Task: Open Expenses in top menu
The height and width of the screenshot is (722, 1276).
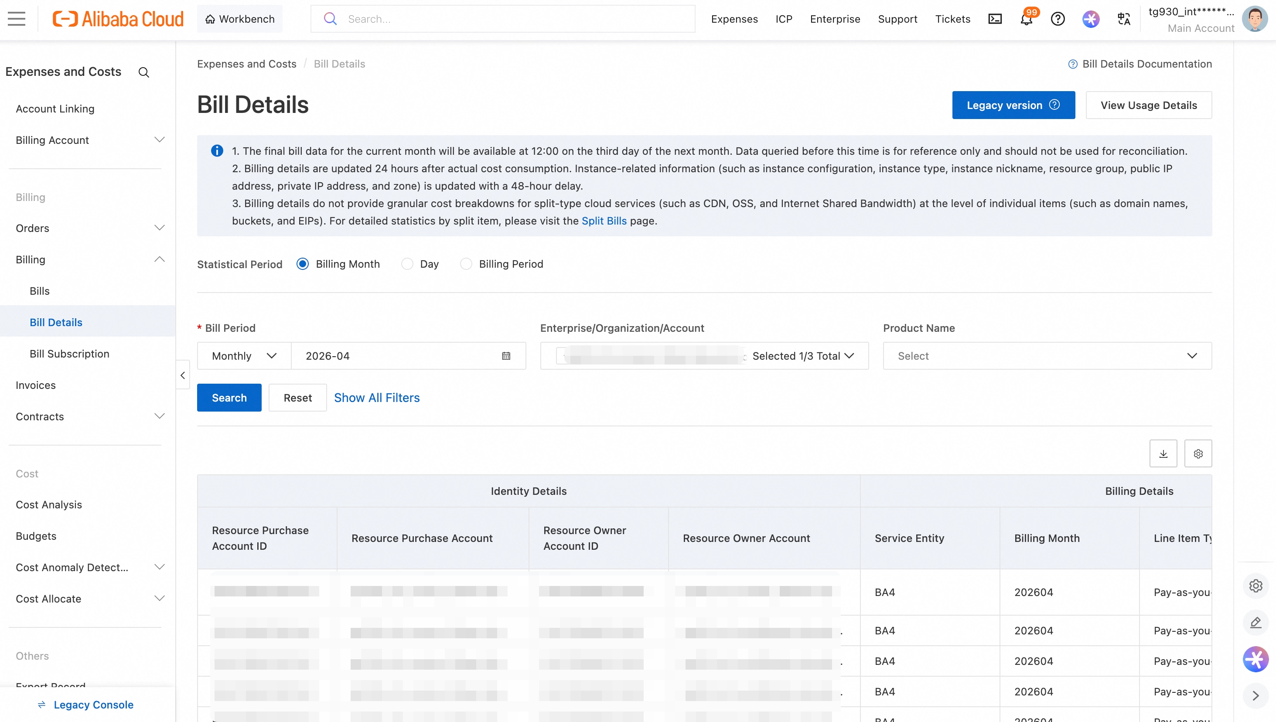Action: pos(734,19)
